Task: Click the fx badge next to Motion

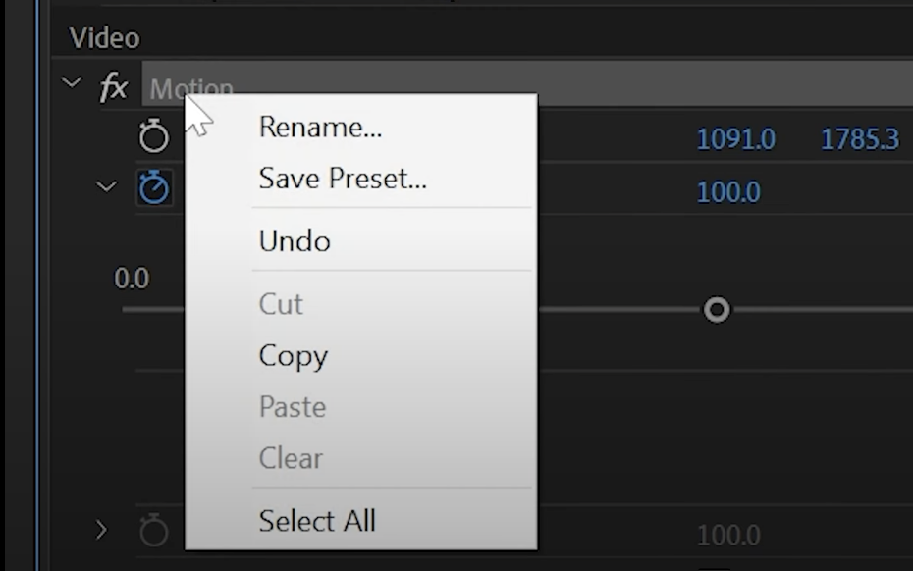Action: pos(114,86)
